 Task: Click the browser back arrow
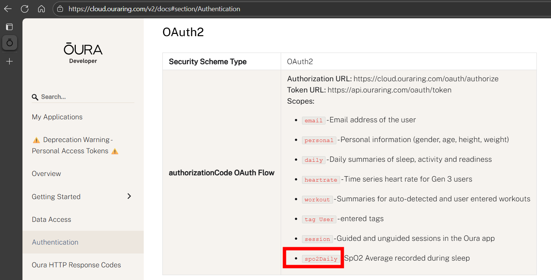click(8, 9)
